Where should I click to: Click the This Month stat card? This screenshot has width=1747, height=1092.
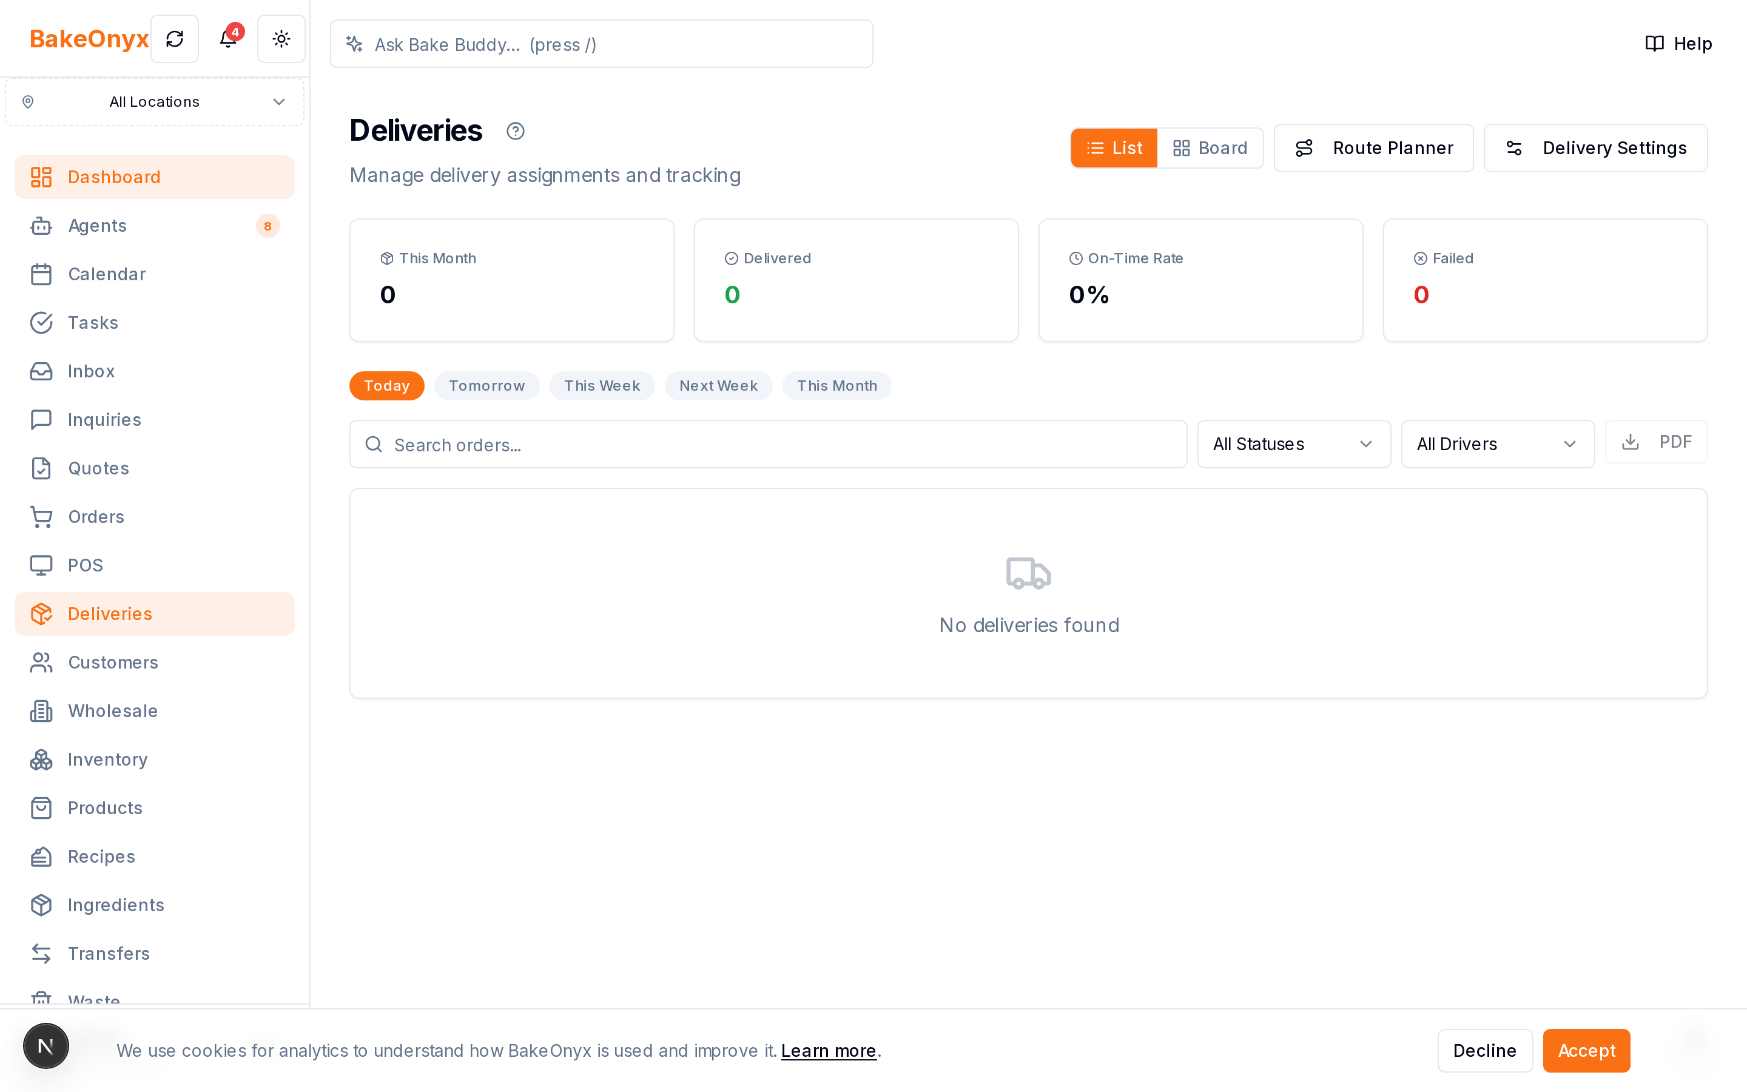click(512, 280)
